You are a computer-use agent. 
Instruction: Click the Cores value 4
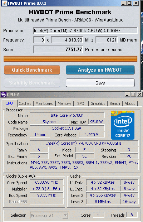(x=98, y=215)
